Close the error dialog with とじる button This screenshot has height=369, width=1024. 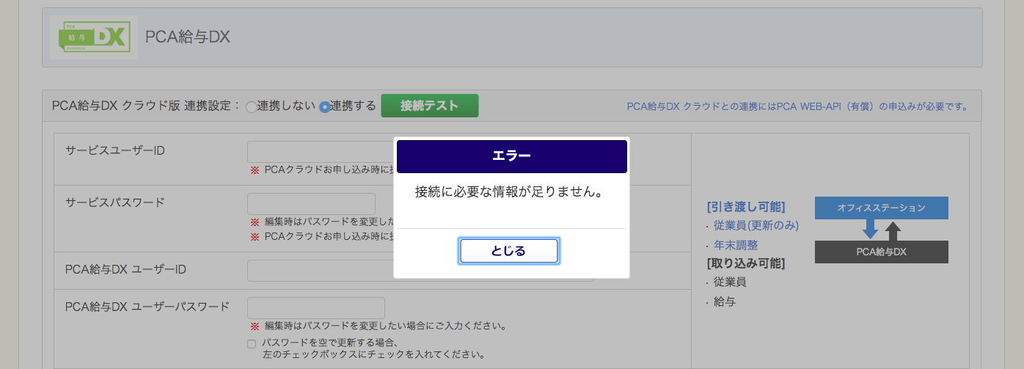pos(509,251)
